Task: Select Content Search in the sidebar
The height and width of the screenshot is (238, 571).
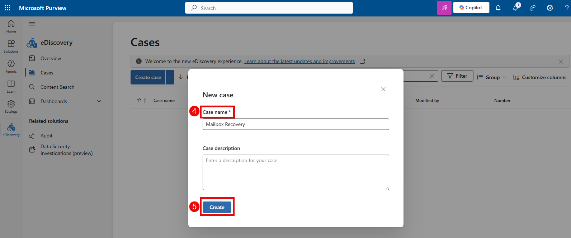Action: [57, 87]
